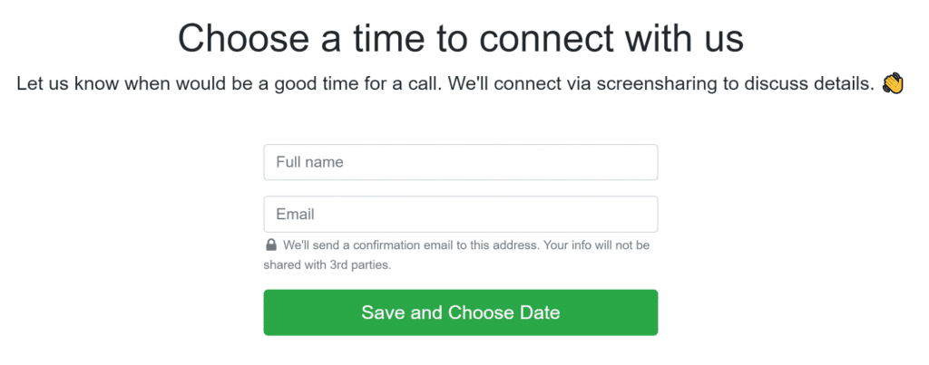
Task: Click the Save and Choose Date button
Action: tap(460, 312)
